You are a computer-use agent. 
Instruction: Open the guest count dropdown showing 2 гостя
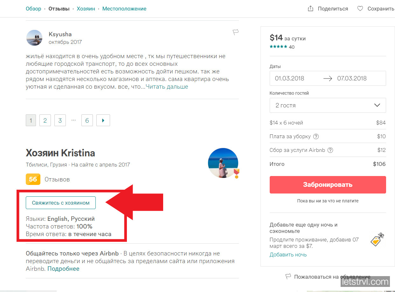328,105
